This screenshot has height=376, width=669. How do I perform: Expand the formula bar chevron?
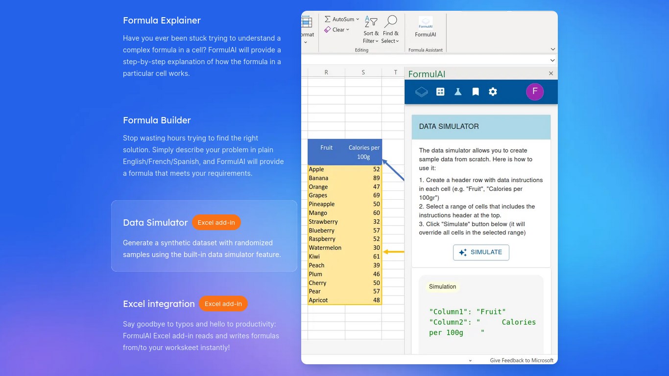click(x=553, y=60)
